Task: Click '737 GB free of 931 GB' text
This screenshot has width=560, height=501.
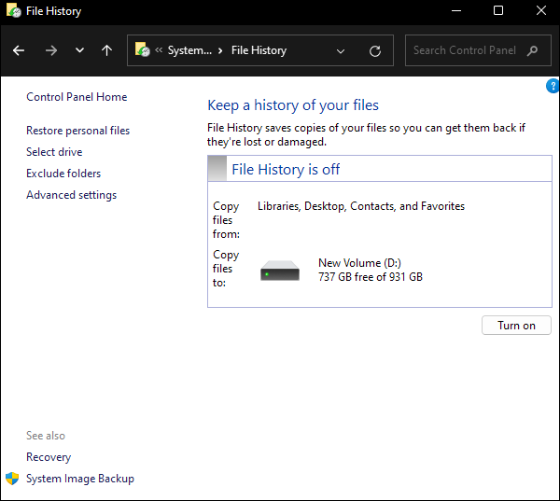Action: point(371,277)
